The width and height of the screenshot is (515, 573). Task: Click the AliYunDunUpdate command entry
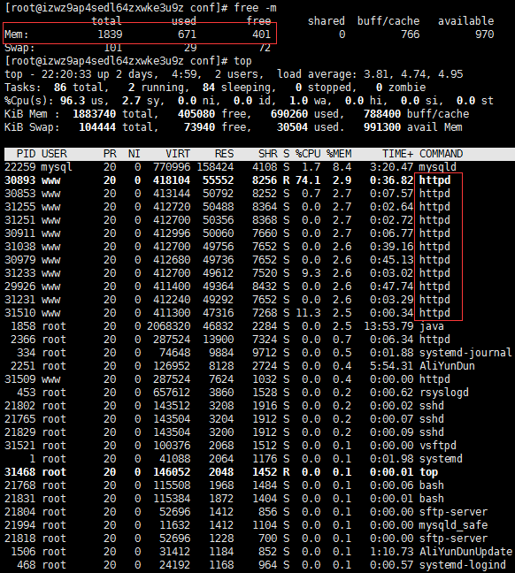466,552
